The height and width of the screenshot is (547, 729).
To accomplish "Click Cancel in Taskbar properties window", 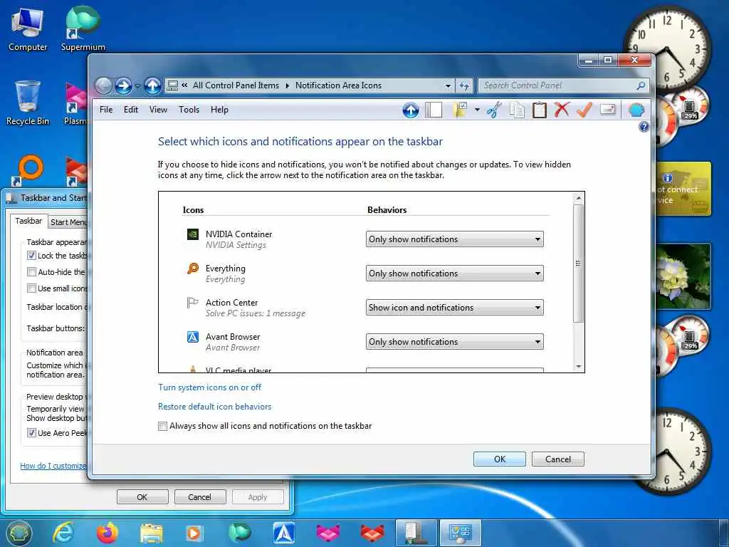I will tap(200, 496).
